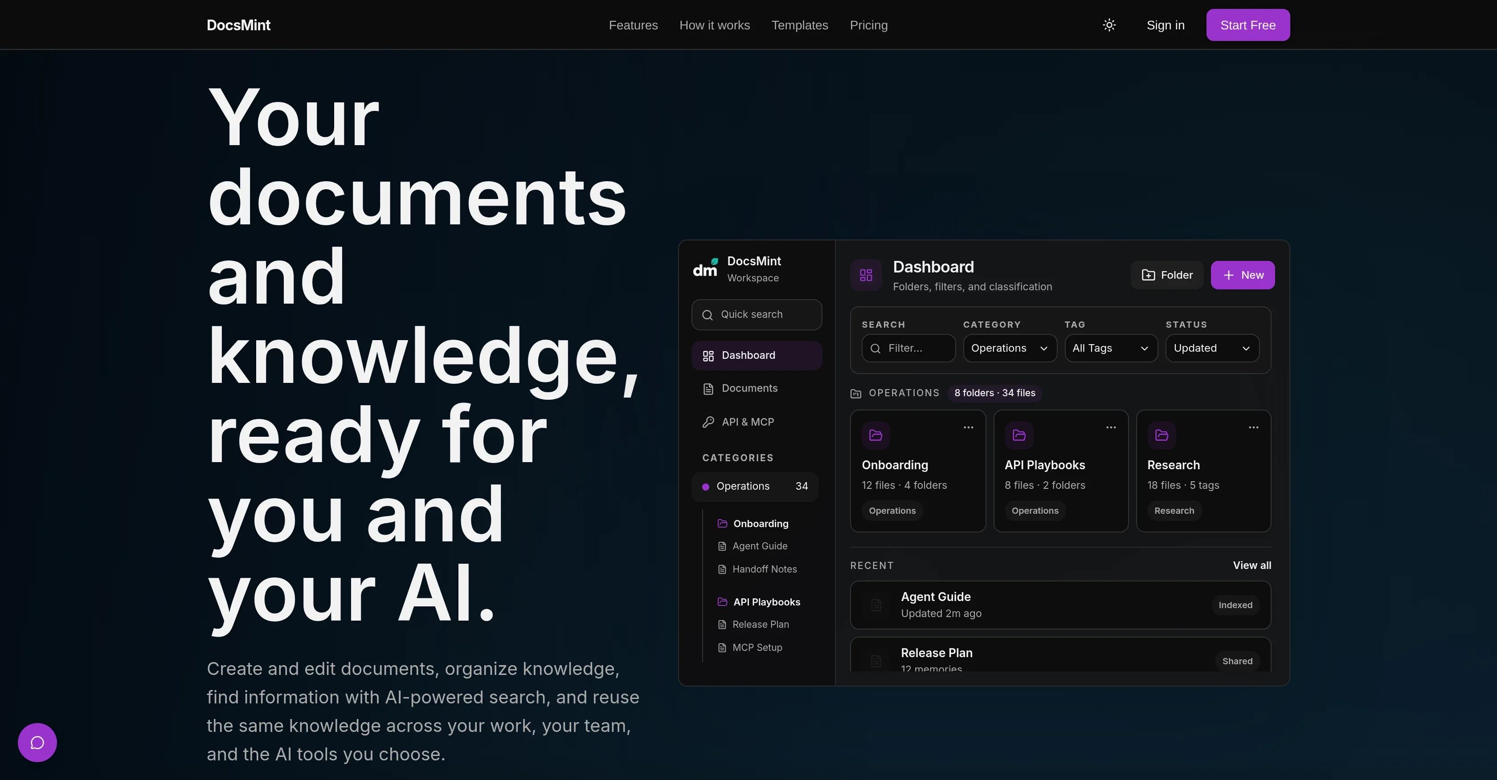Image resolution: width=1497 pixels, height=780 pixels.
Task: Click the Agent Guide file icon in sidebar
Action: pyautogui.click(x=722, y=547)
